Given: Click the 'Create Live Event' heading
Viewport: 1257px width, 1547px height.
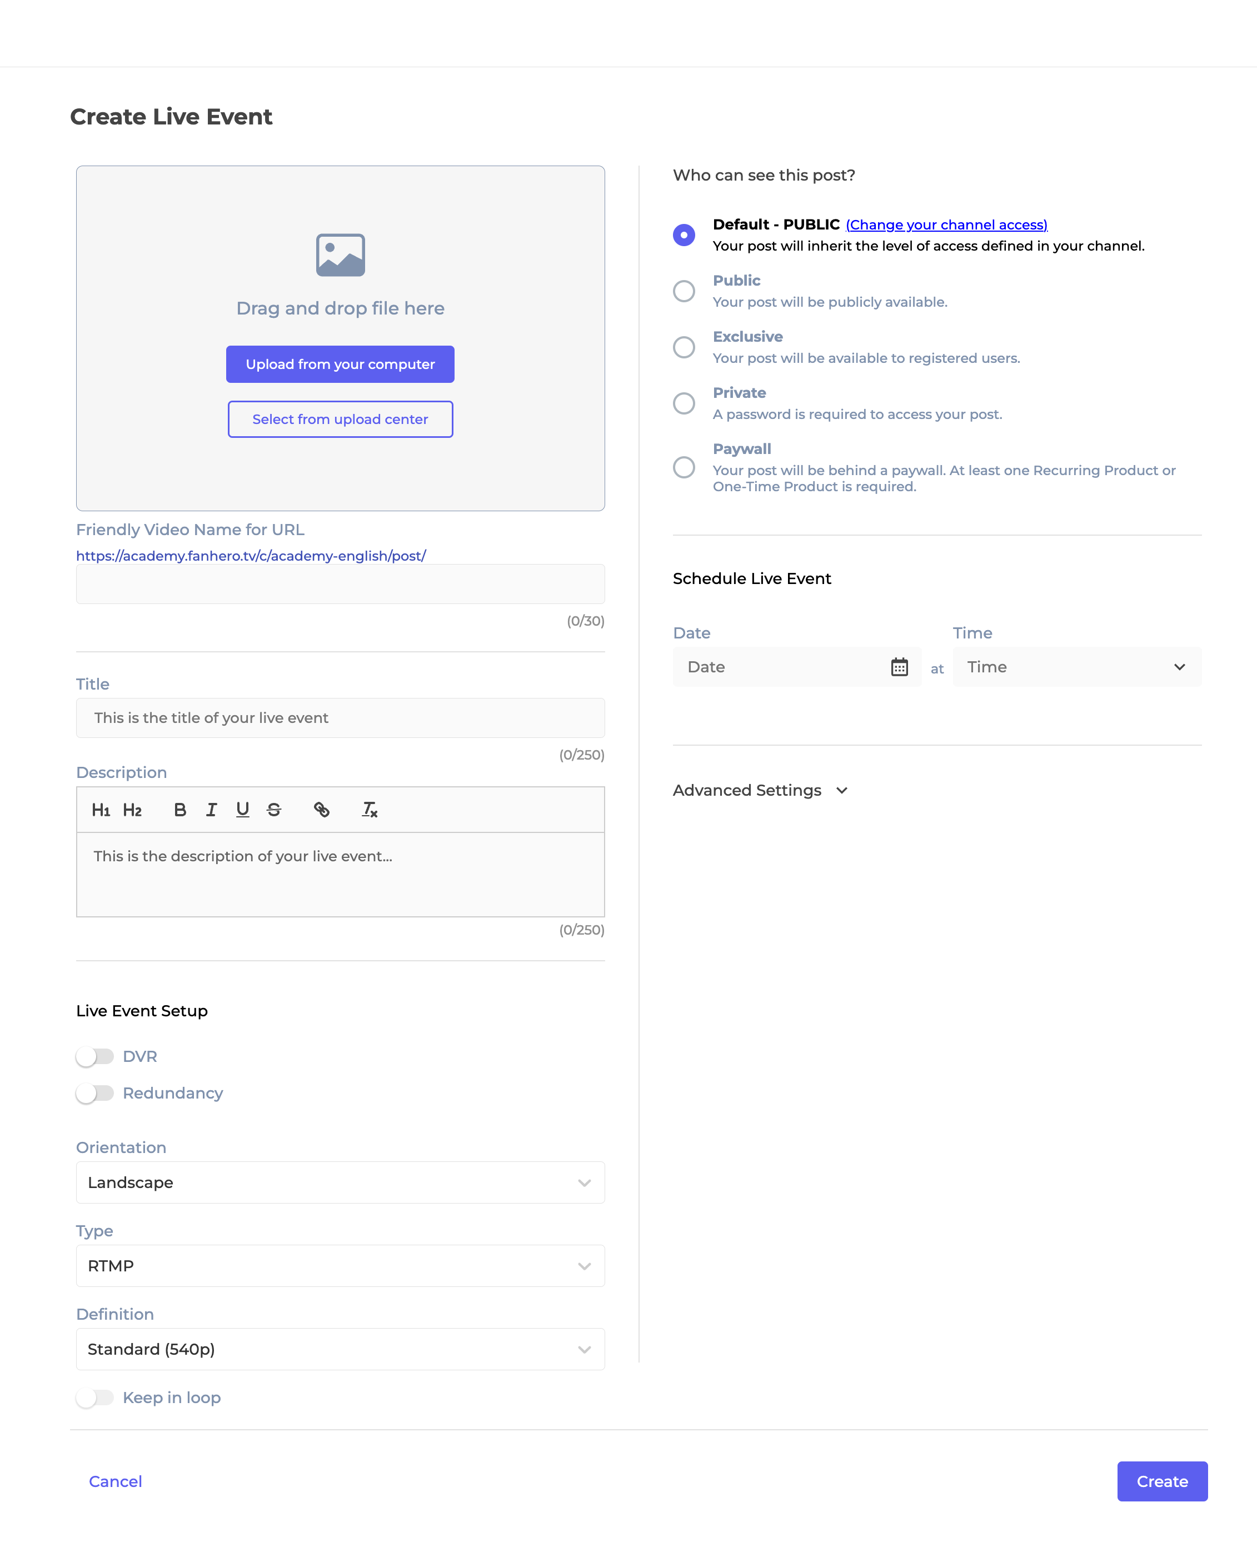Looking at the screenshot, I should [x=171, y=117].
